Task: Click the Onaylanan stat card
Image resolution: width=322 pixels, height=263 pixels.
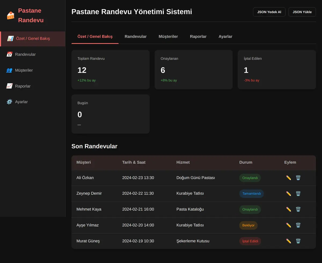Action: (193, 70)
